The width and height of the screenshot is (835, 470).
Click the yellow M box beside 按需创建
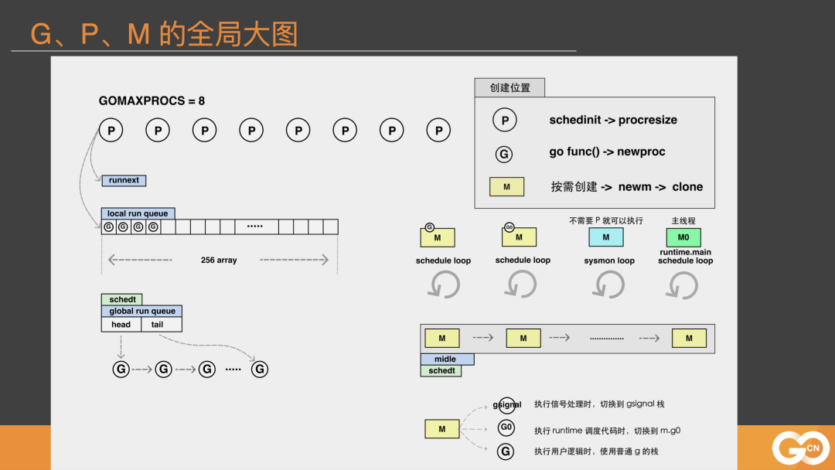click(506, 187)
